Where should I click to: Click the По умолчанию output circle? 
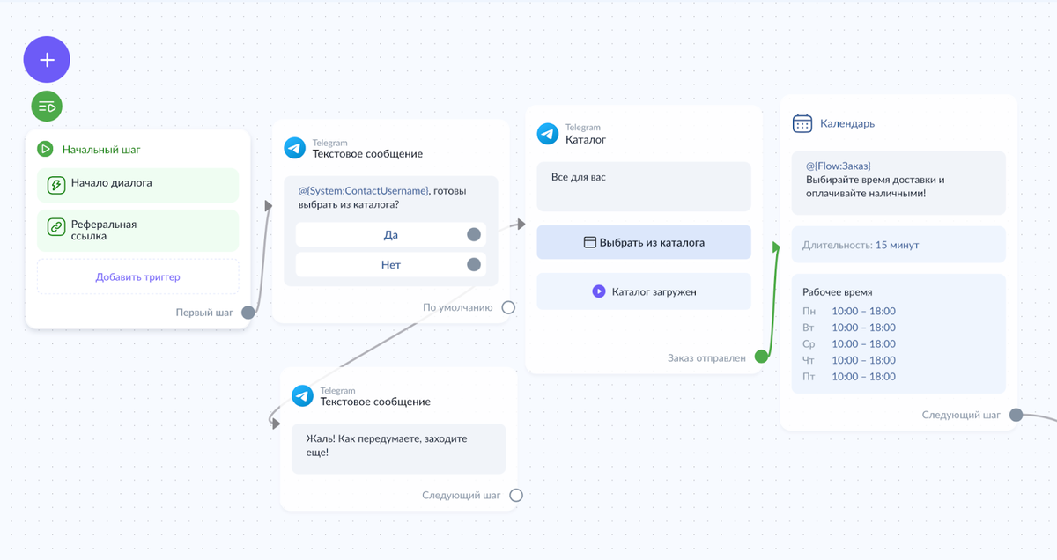[x=508, y=307]
